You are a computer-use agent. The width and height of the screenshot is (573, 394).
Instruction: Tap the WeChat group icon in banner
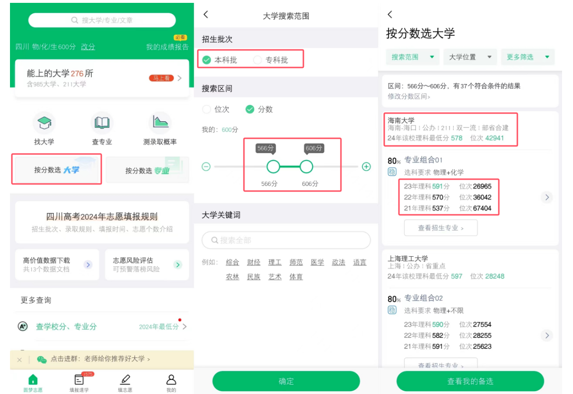(42, 359)
